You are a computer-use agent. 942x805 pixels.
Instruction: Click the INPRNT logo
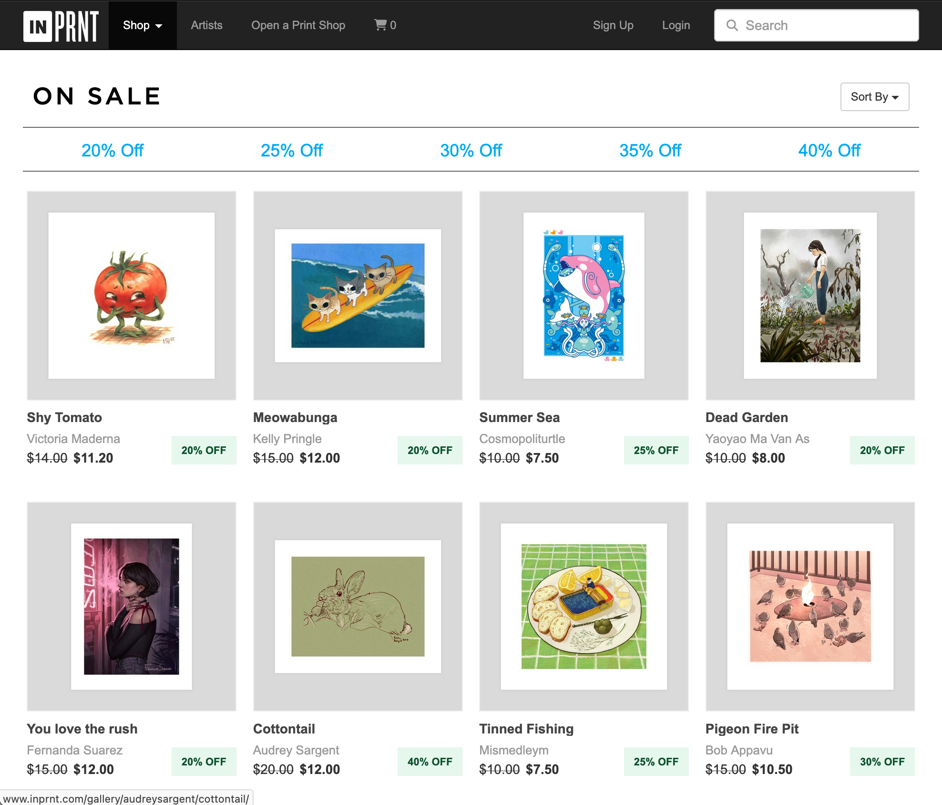point(61,26)
